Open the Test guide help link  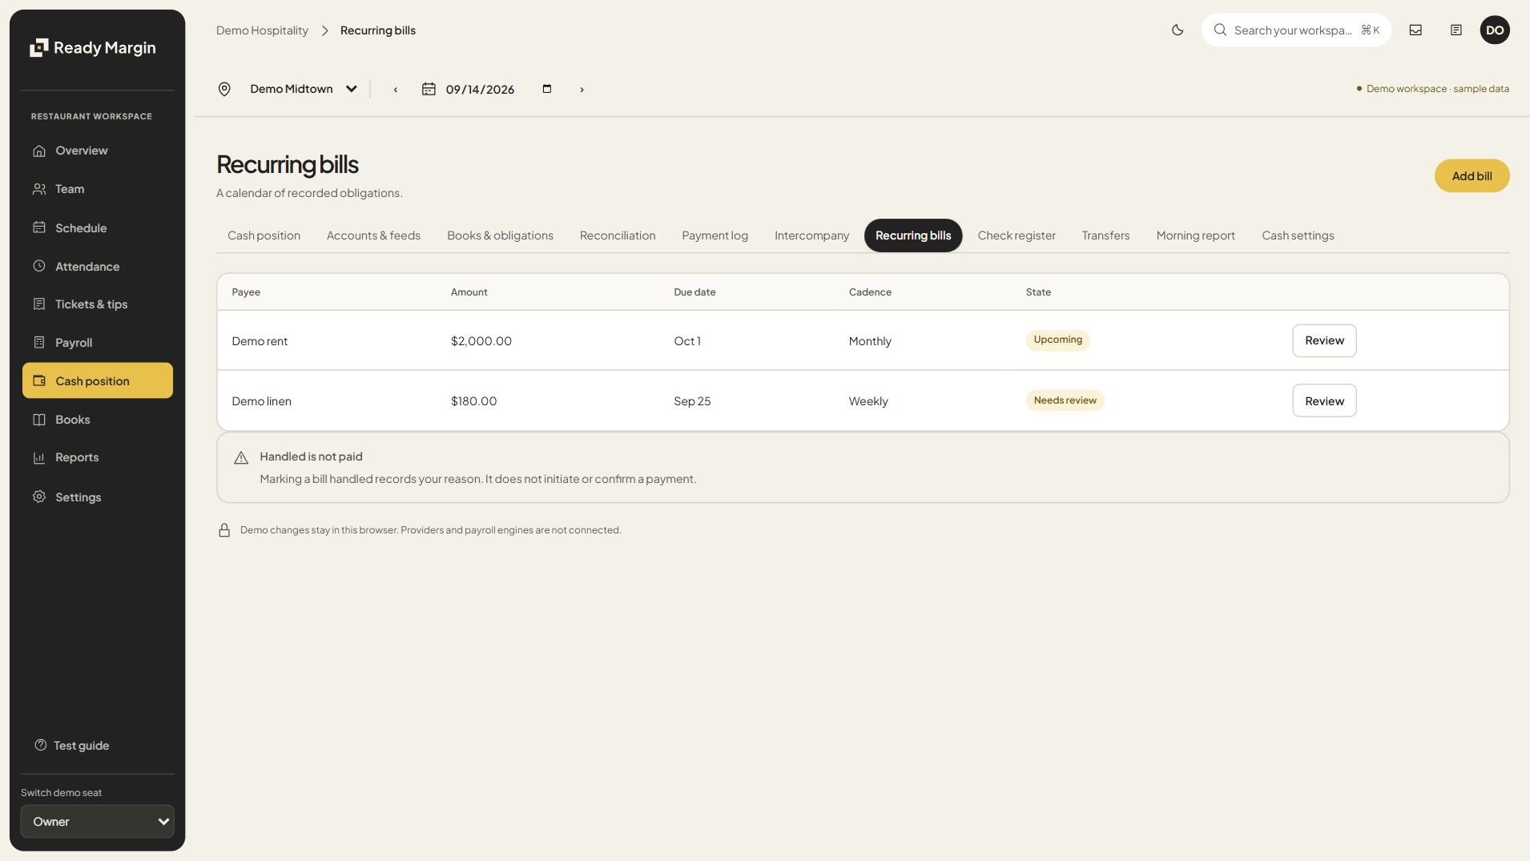(x=72, y=746)
